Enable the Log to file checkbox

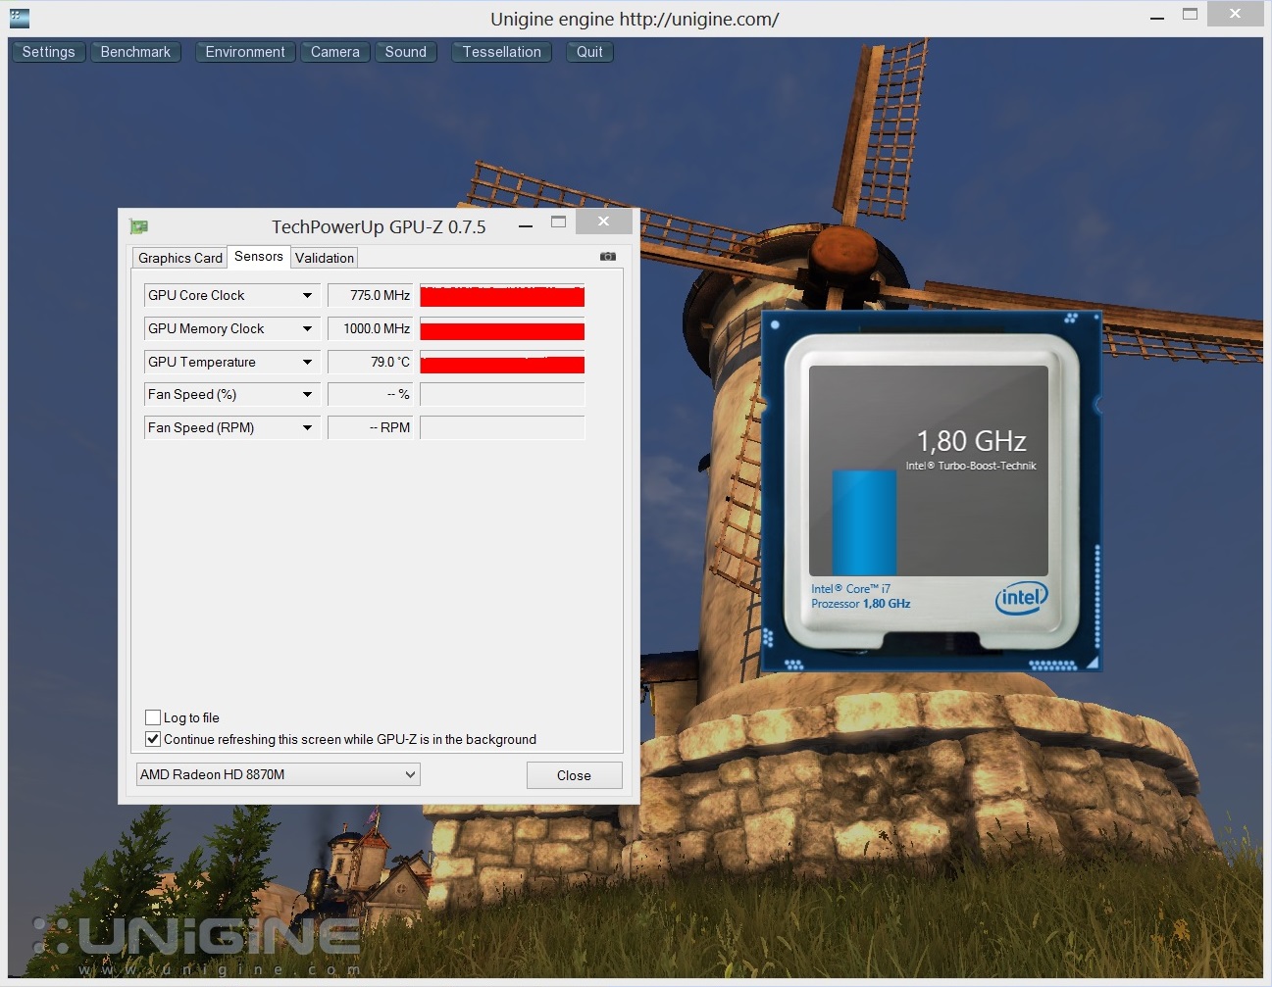pyautogui.click(x=153, y=717)
